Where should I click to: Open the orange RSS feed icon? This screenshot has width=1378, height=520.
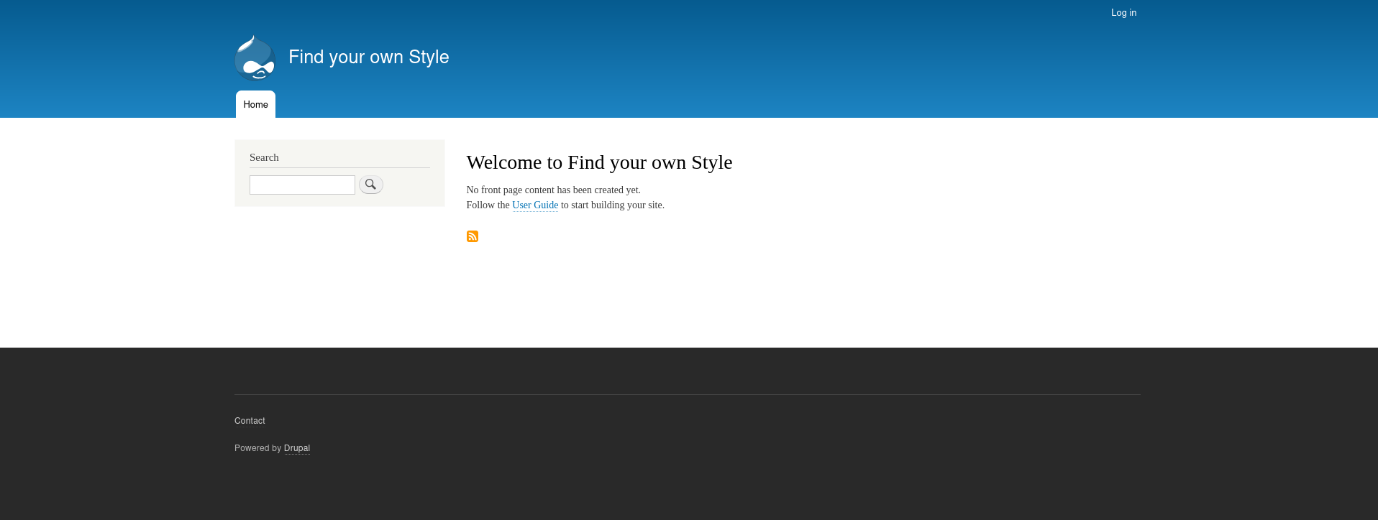point(473,236)
